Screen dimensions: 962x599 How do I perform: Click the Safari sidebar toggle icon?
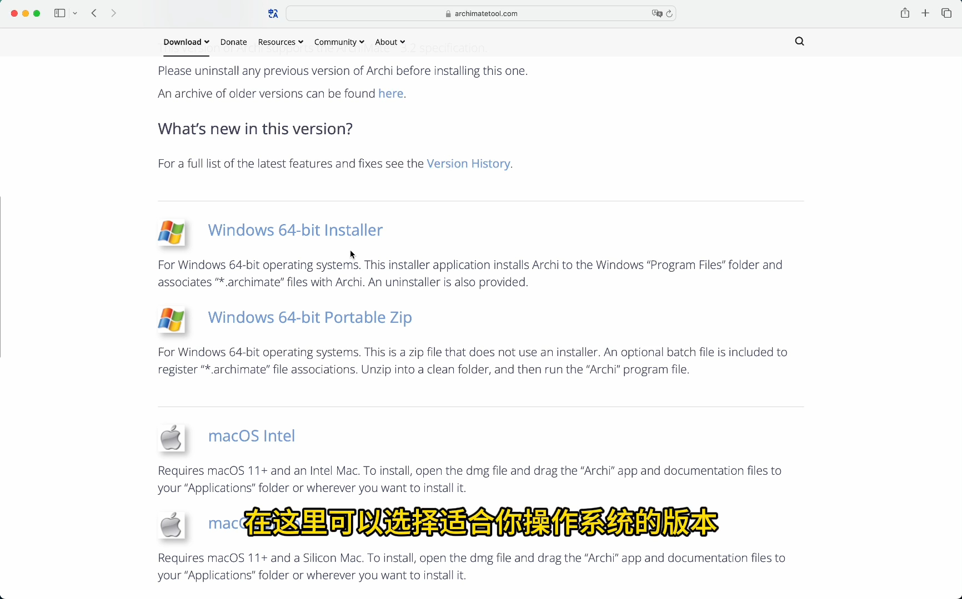click(59, 13)
